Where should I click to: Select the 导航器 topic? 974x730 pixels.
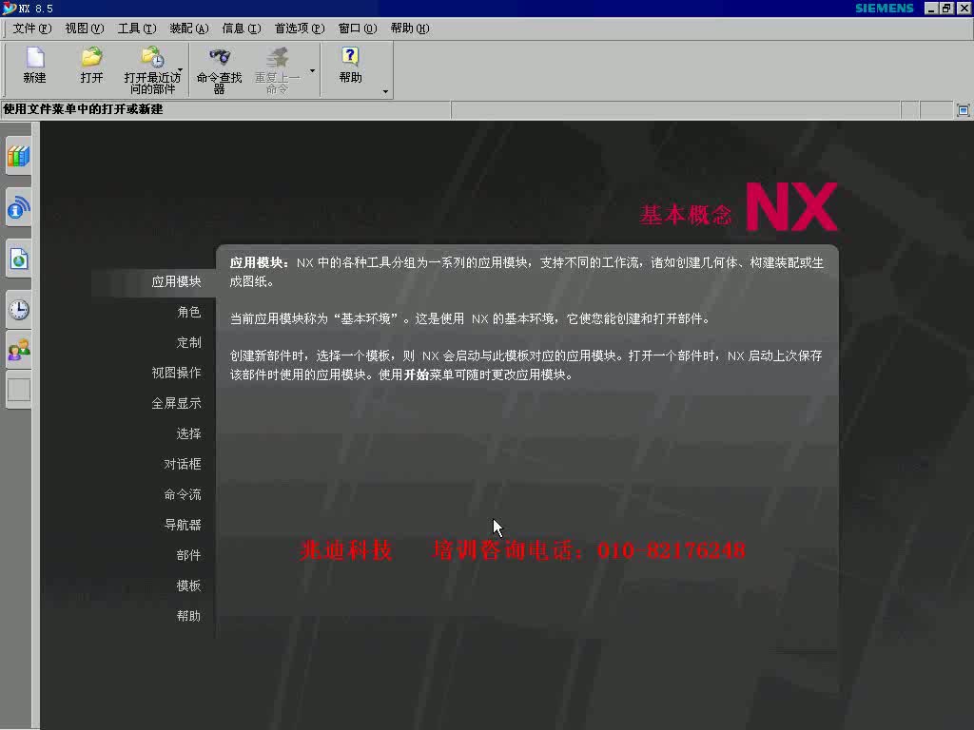click(183, 525)
